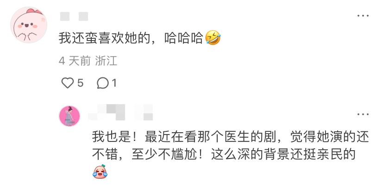Open the top commenter's pink blob avatar

click(29, 25)
